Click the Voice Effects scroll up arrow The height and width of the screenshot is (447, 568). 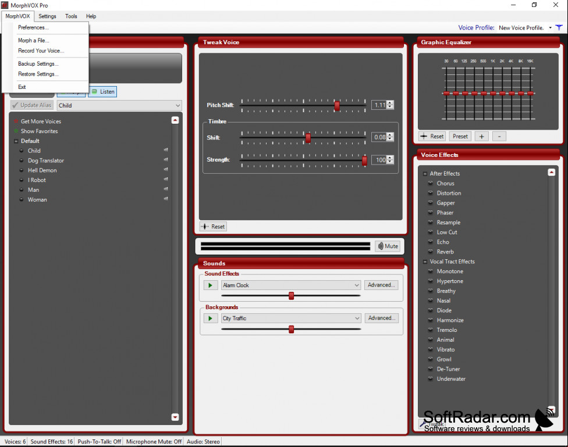[551, 172]
